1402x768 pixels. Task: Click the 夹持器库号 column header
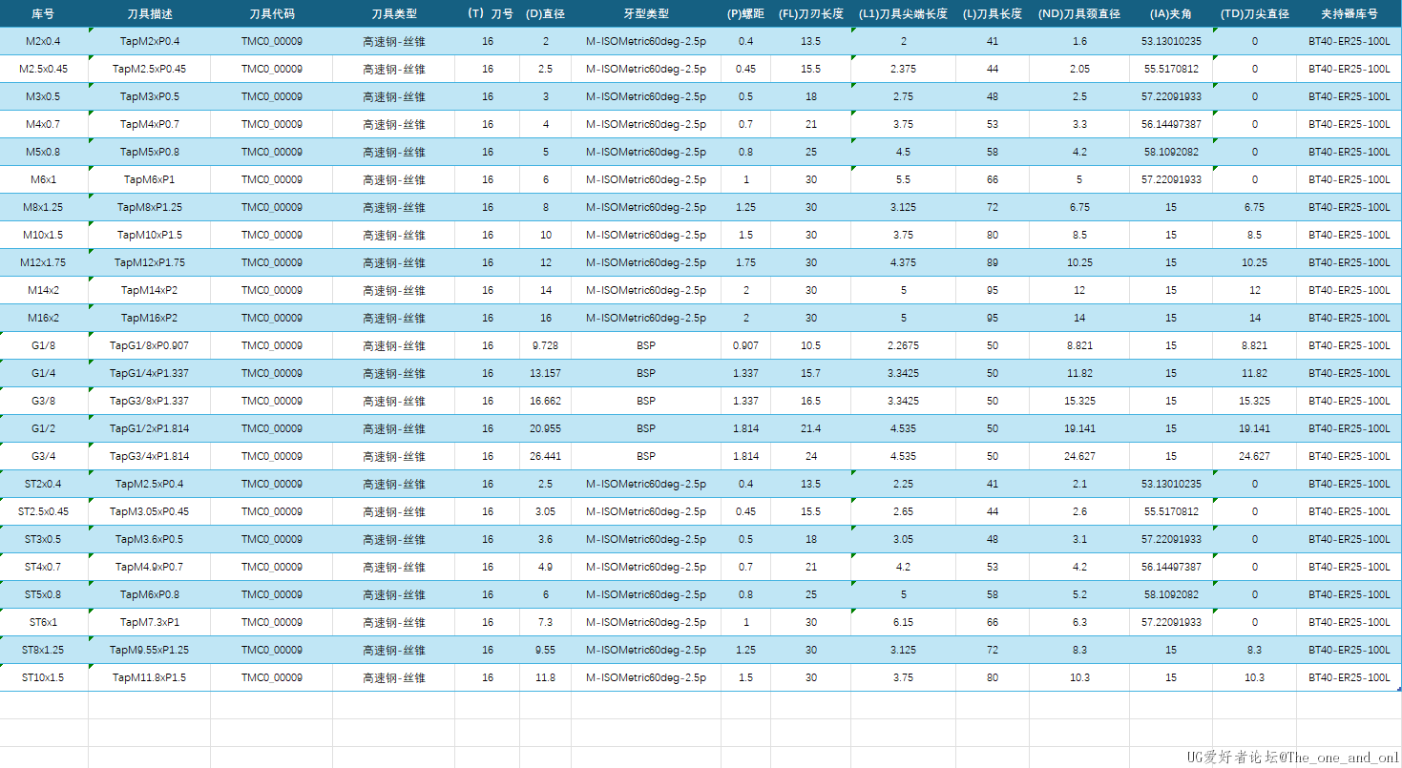[1349, 13]
